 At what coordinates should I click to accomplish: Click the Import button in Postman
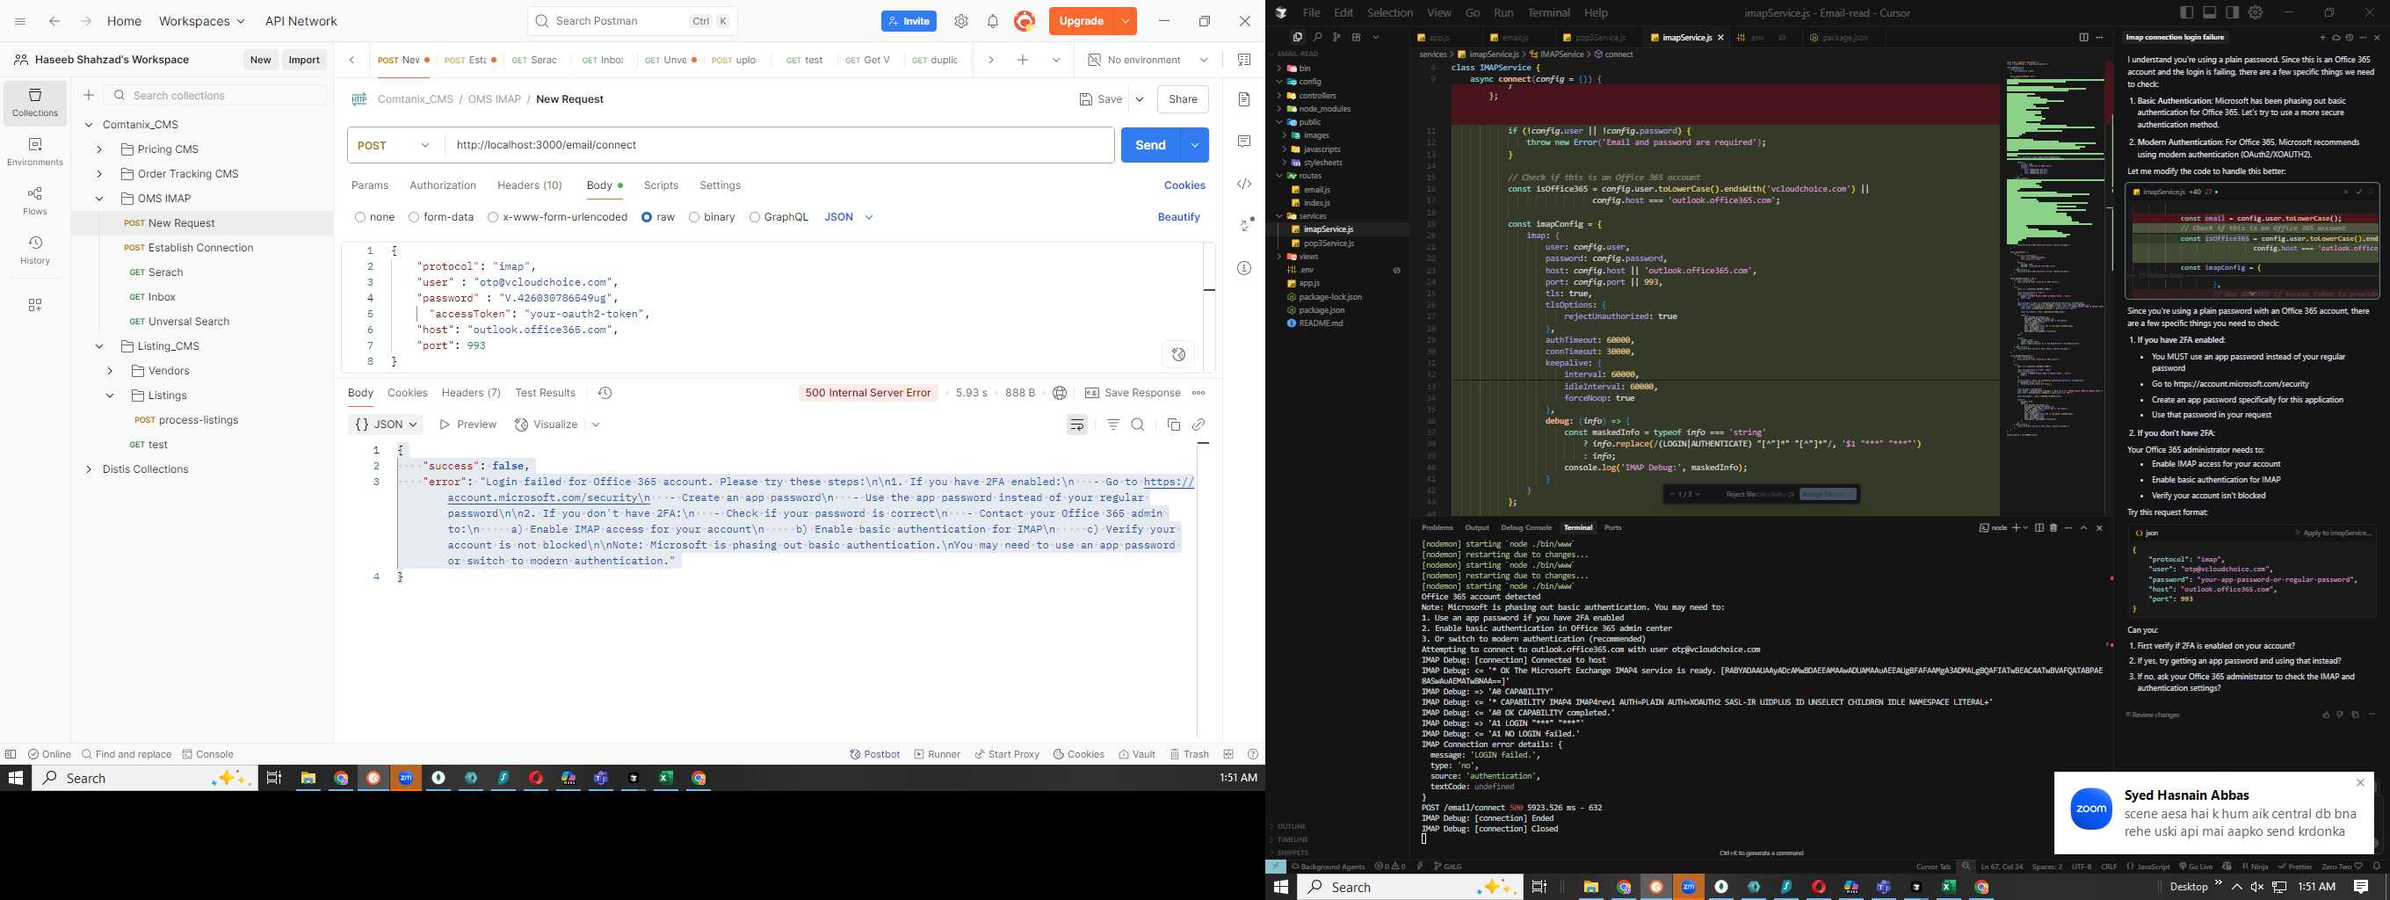coord(304,61)
